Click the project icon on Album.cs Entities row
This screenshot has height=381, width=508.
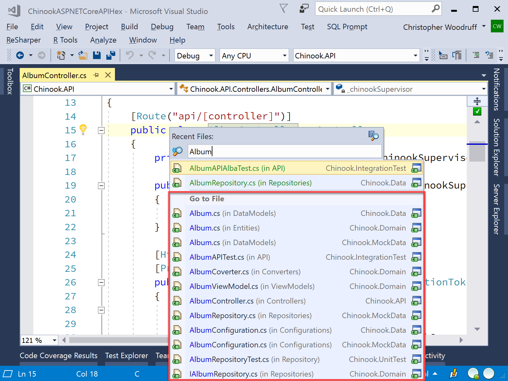[416, 228]
